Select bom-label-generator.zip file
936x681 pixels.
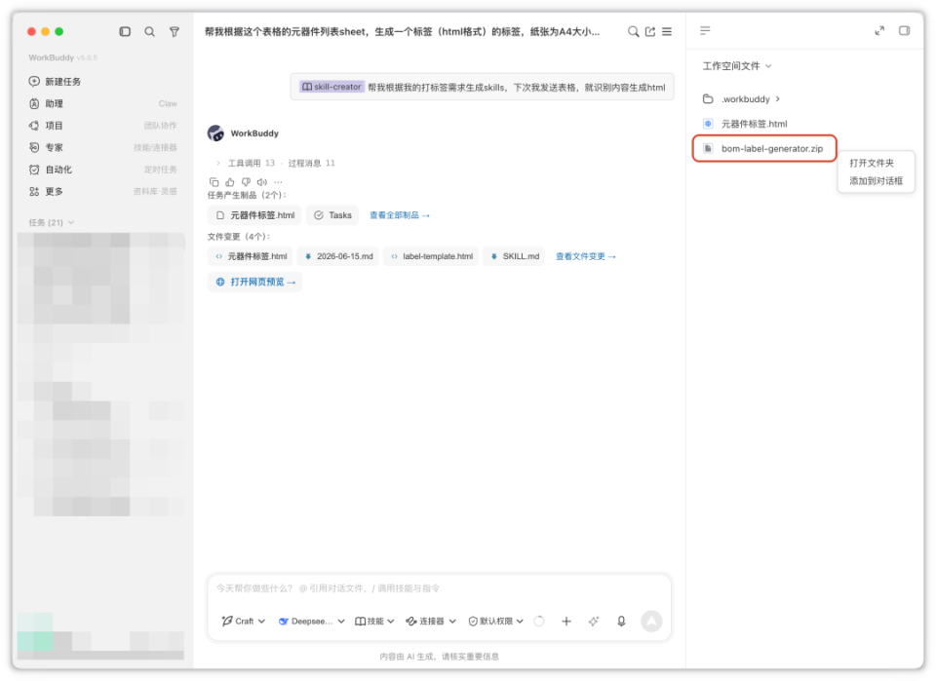click(x=764, y=148)
